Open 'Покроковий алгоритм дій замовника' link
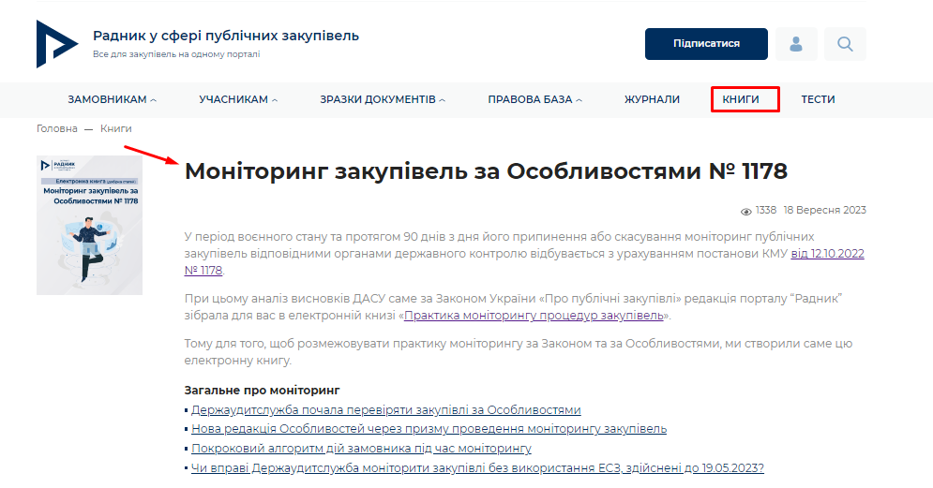 pyautogui.click(x=361, y=449)
